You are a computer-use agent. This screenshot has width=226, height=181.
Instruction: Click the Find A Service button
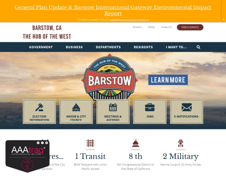coord(190,27)
